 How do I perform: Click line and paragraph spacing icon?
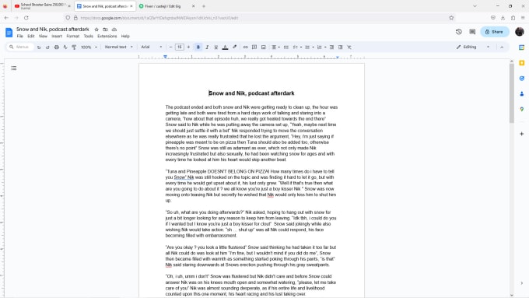click(x=286, y=47)
